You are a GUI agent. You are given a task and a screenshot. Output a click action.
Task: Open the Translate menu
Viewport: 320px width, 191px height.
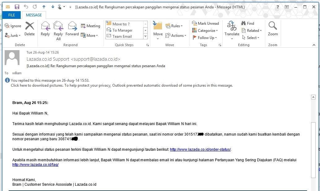click(232, 30)
